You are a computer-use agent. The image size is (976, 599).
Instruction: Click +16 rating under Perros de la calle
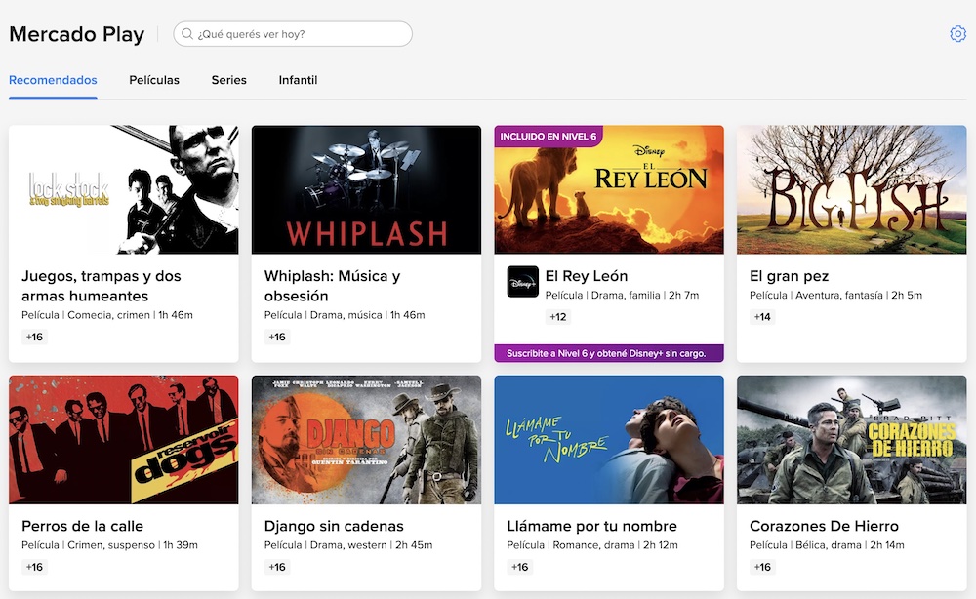pyautogui.click(x=34, y=567)
